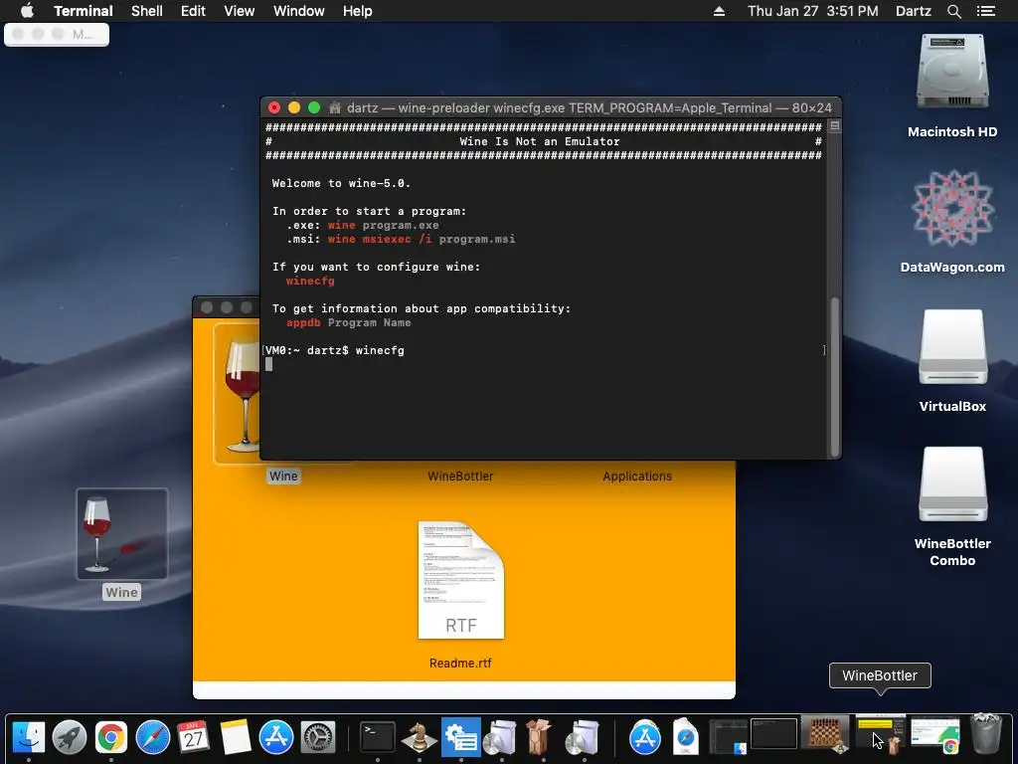
Task: Open the Edit menu
Action: [193, 11]
